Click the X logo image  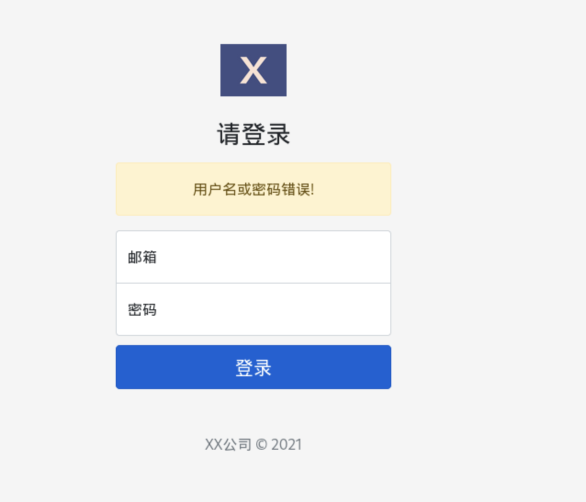pyautogui.click(x=253, y=70)
